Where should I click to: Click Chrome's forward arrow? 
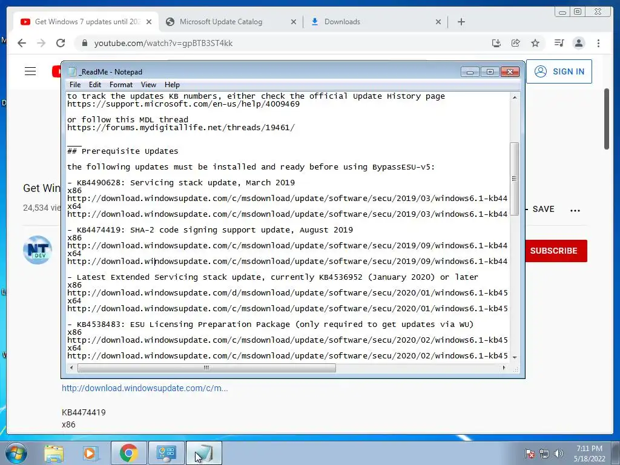(x=41, y=43)
